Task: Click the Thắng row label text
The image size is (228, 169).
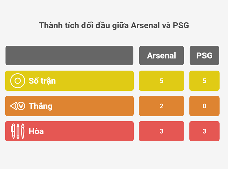Action: [x=41, y=106]
